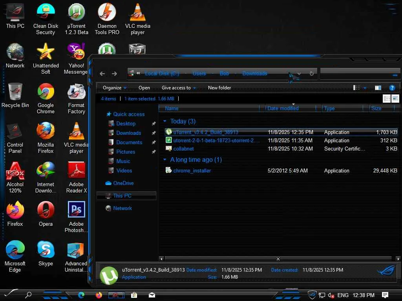Launch the Firefox desktop icon
Screen dimensions: 402x301
click(15, 214)
